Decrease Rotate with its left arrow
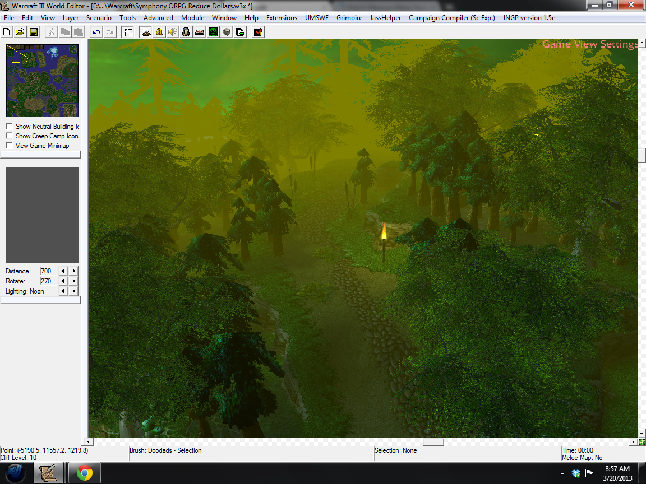Screen dimensions: 646x484 (63, 281)
